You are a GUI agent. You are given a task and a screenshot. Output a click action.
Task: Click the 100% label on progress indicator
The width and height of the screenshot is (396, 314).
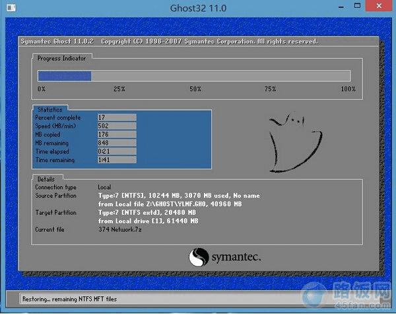point(348,89)
